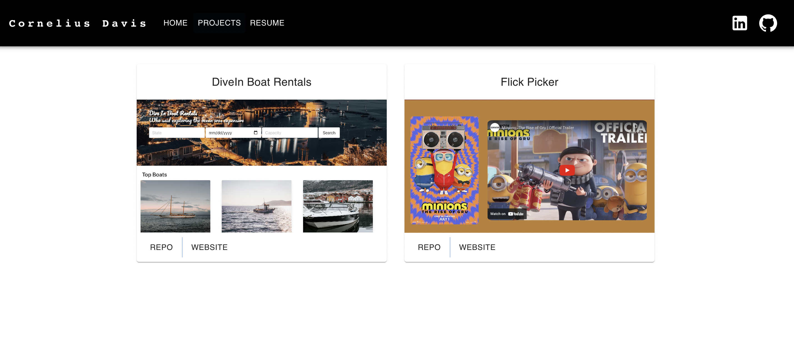Go to the HOME nav item
This screenshot has width=794, height=339.
pos(175,23)
